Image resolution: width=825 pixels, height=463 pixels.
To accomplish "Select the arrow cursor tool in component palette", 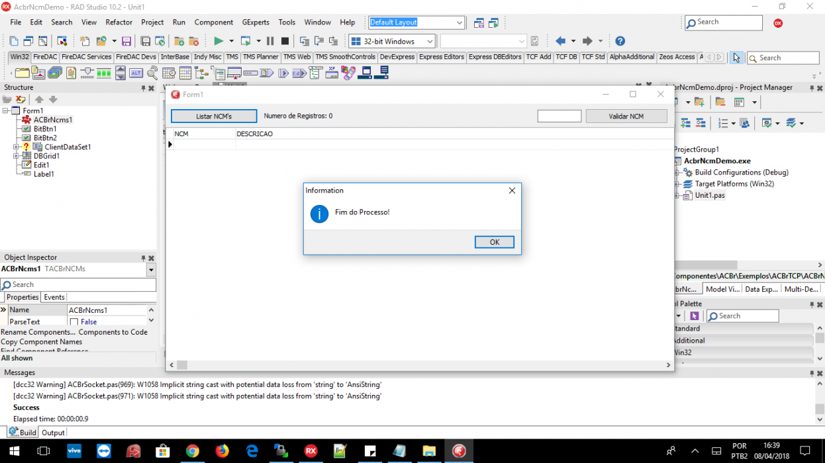I will coord(736,58).
